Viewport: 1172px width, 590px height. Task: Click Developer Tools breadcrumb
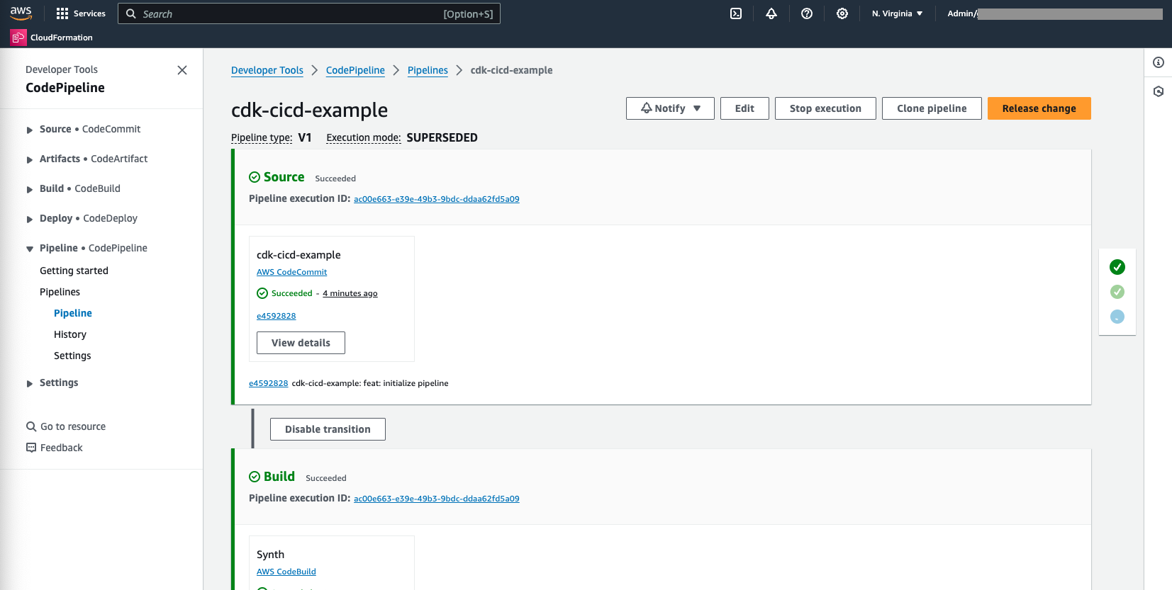pyautogui.click(x=267, y=70)
